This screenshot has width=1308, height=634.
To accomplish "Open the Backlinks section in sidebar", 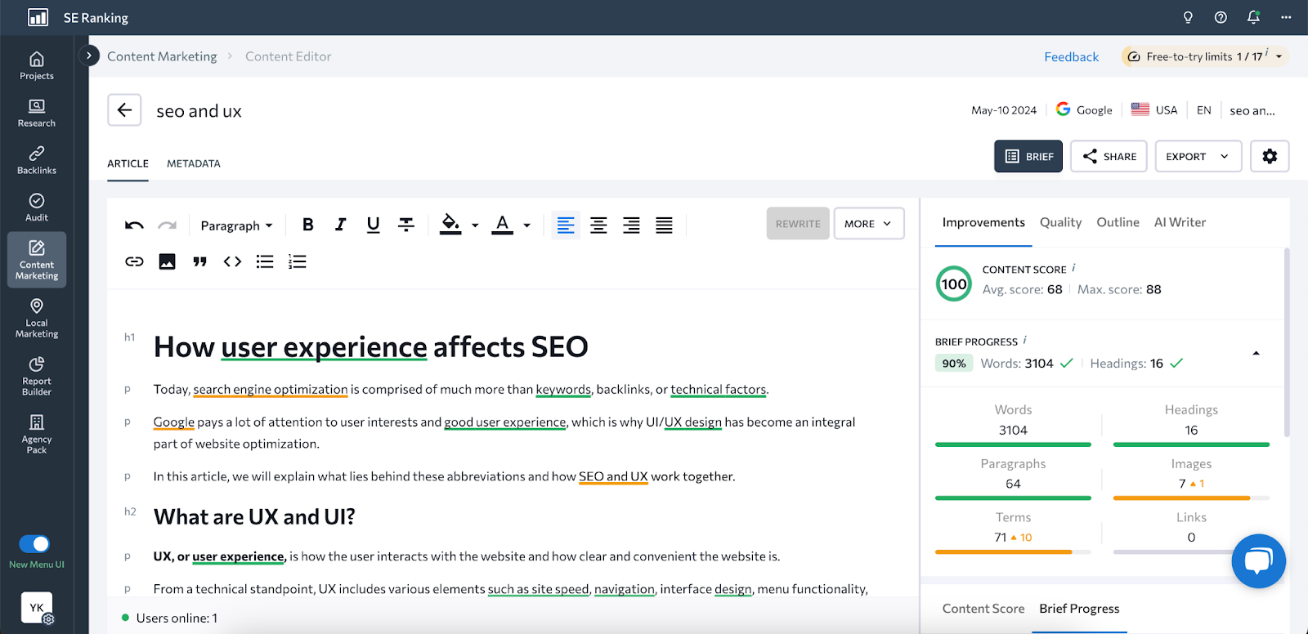I will pos(37,160).
